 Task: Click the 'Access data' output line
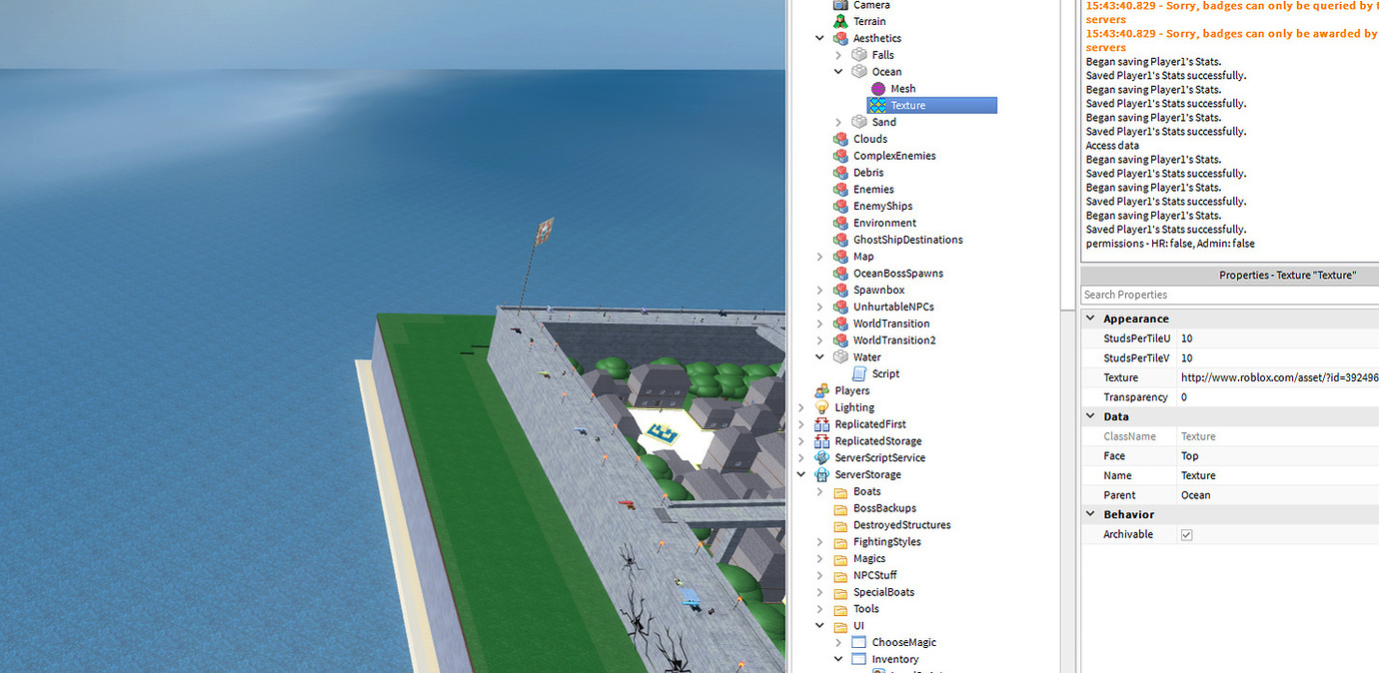1111,146
